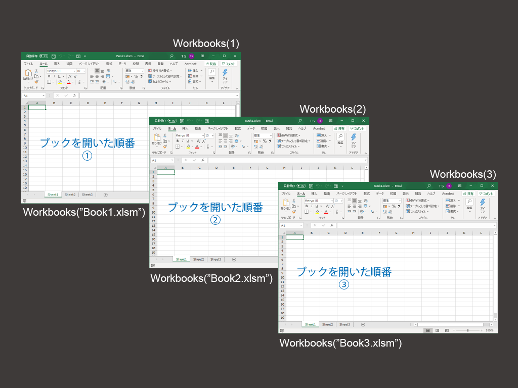Click the search magnifier in the Workbooks(2) title bar
The height and width of the screenshot is (388, 518).
[300, 121]
